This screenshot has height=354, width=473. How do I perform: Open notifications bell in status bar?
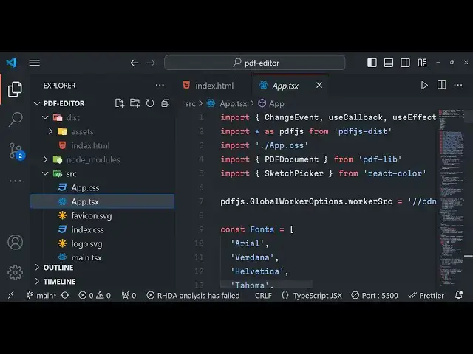tap(459, 295)
